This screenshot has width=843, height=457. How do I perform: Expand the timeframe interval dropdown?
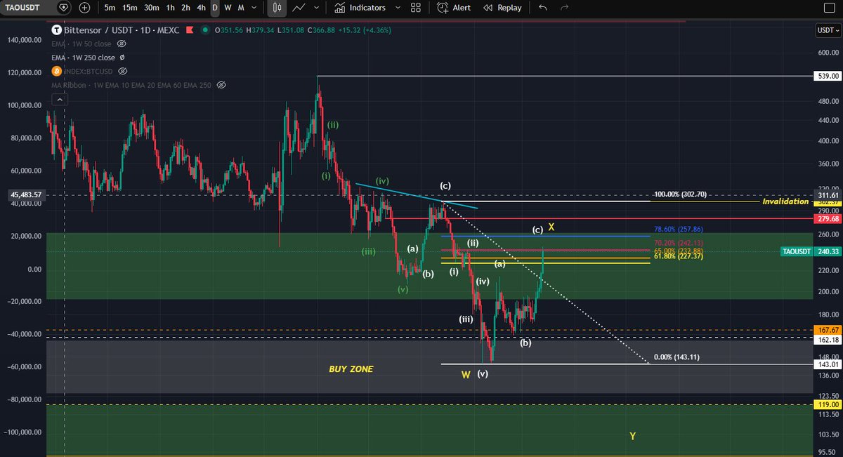[254, 8]
